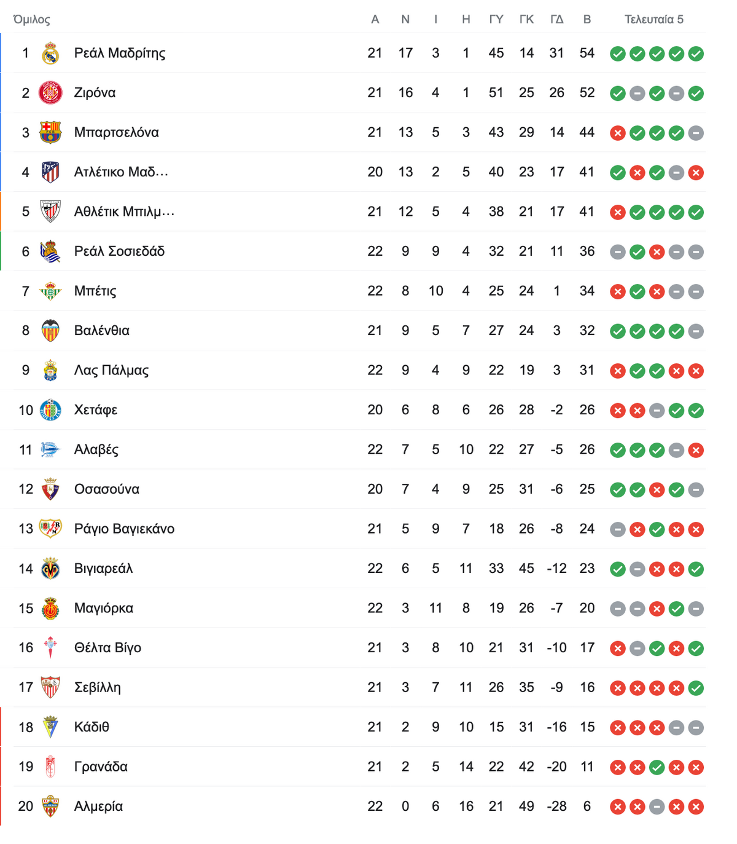737x844 pixels.
Task: Click Barcelona's red loss indicator
Action: 618,133
